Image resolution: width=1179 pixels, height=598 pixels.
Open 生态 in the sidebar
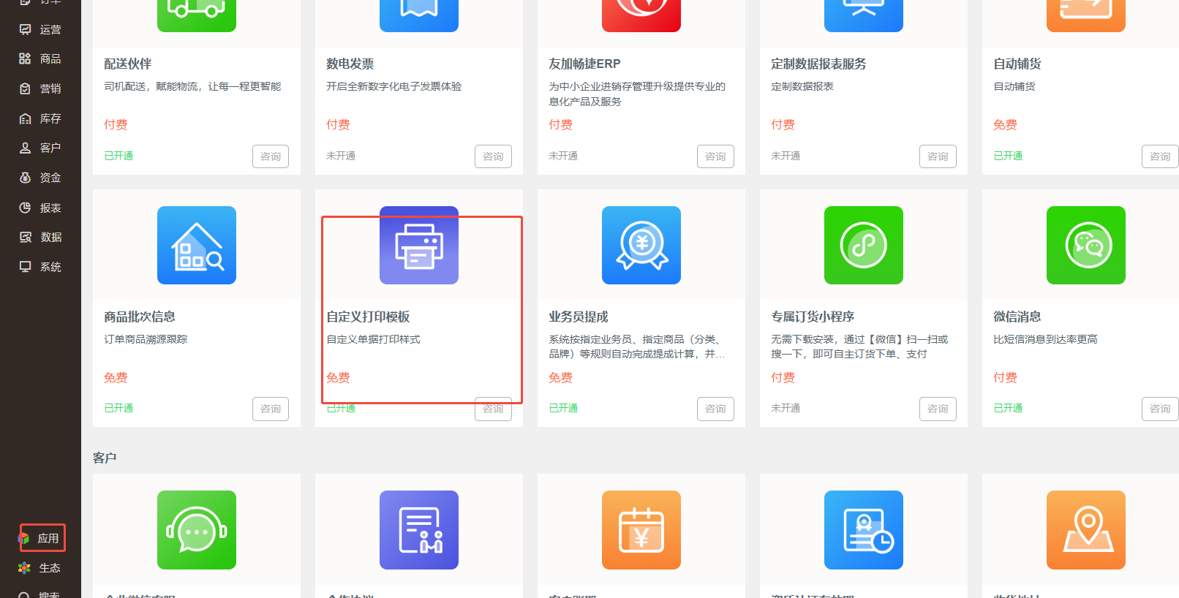40,568
